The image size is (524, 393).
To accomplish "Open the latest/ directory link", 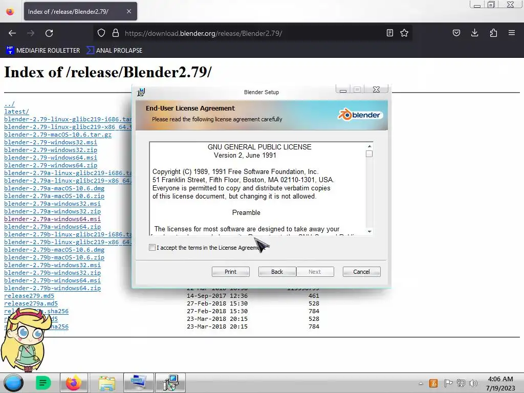I will pos(17,112).
